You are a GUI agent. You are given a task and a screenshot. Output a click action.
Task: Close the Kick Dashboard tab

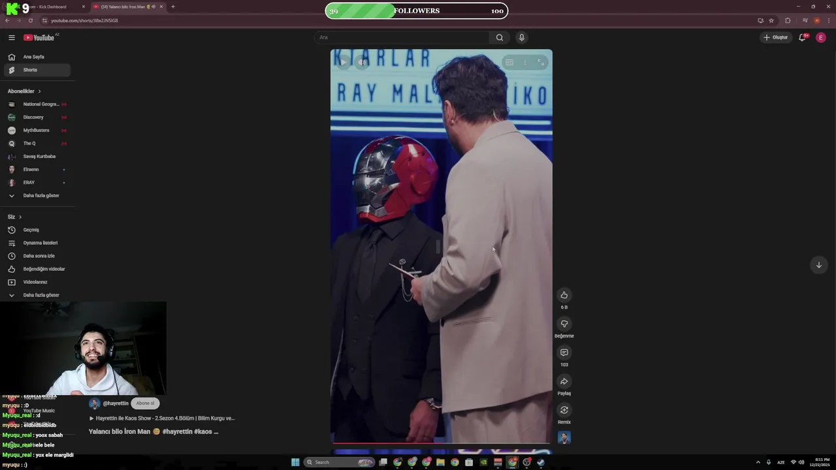[x=84, y=7]
